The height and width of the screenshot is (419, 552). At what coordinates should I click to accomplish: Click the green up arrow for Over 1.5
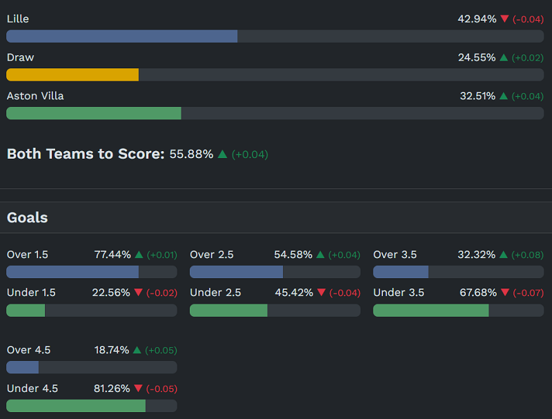click(139, 255)
